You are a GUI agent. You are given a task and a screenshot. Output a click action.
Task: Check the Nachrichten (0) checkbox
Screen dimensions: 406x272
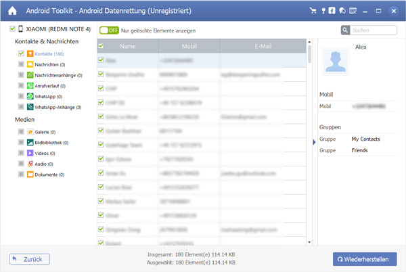pos(21,64)
